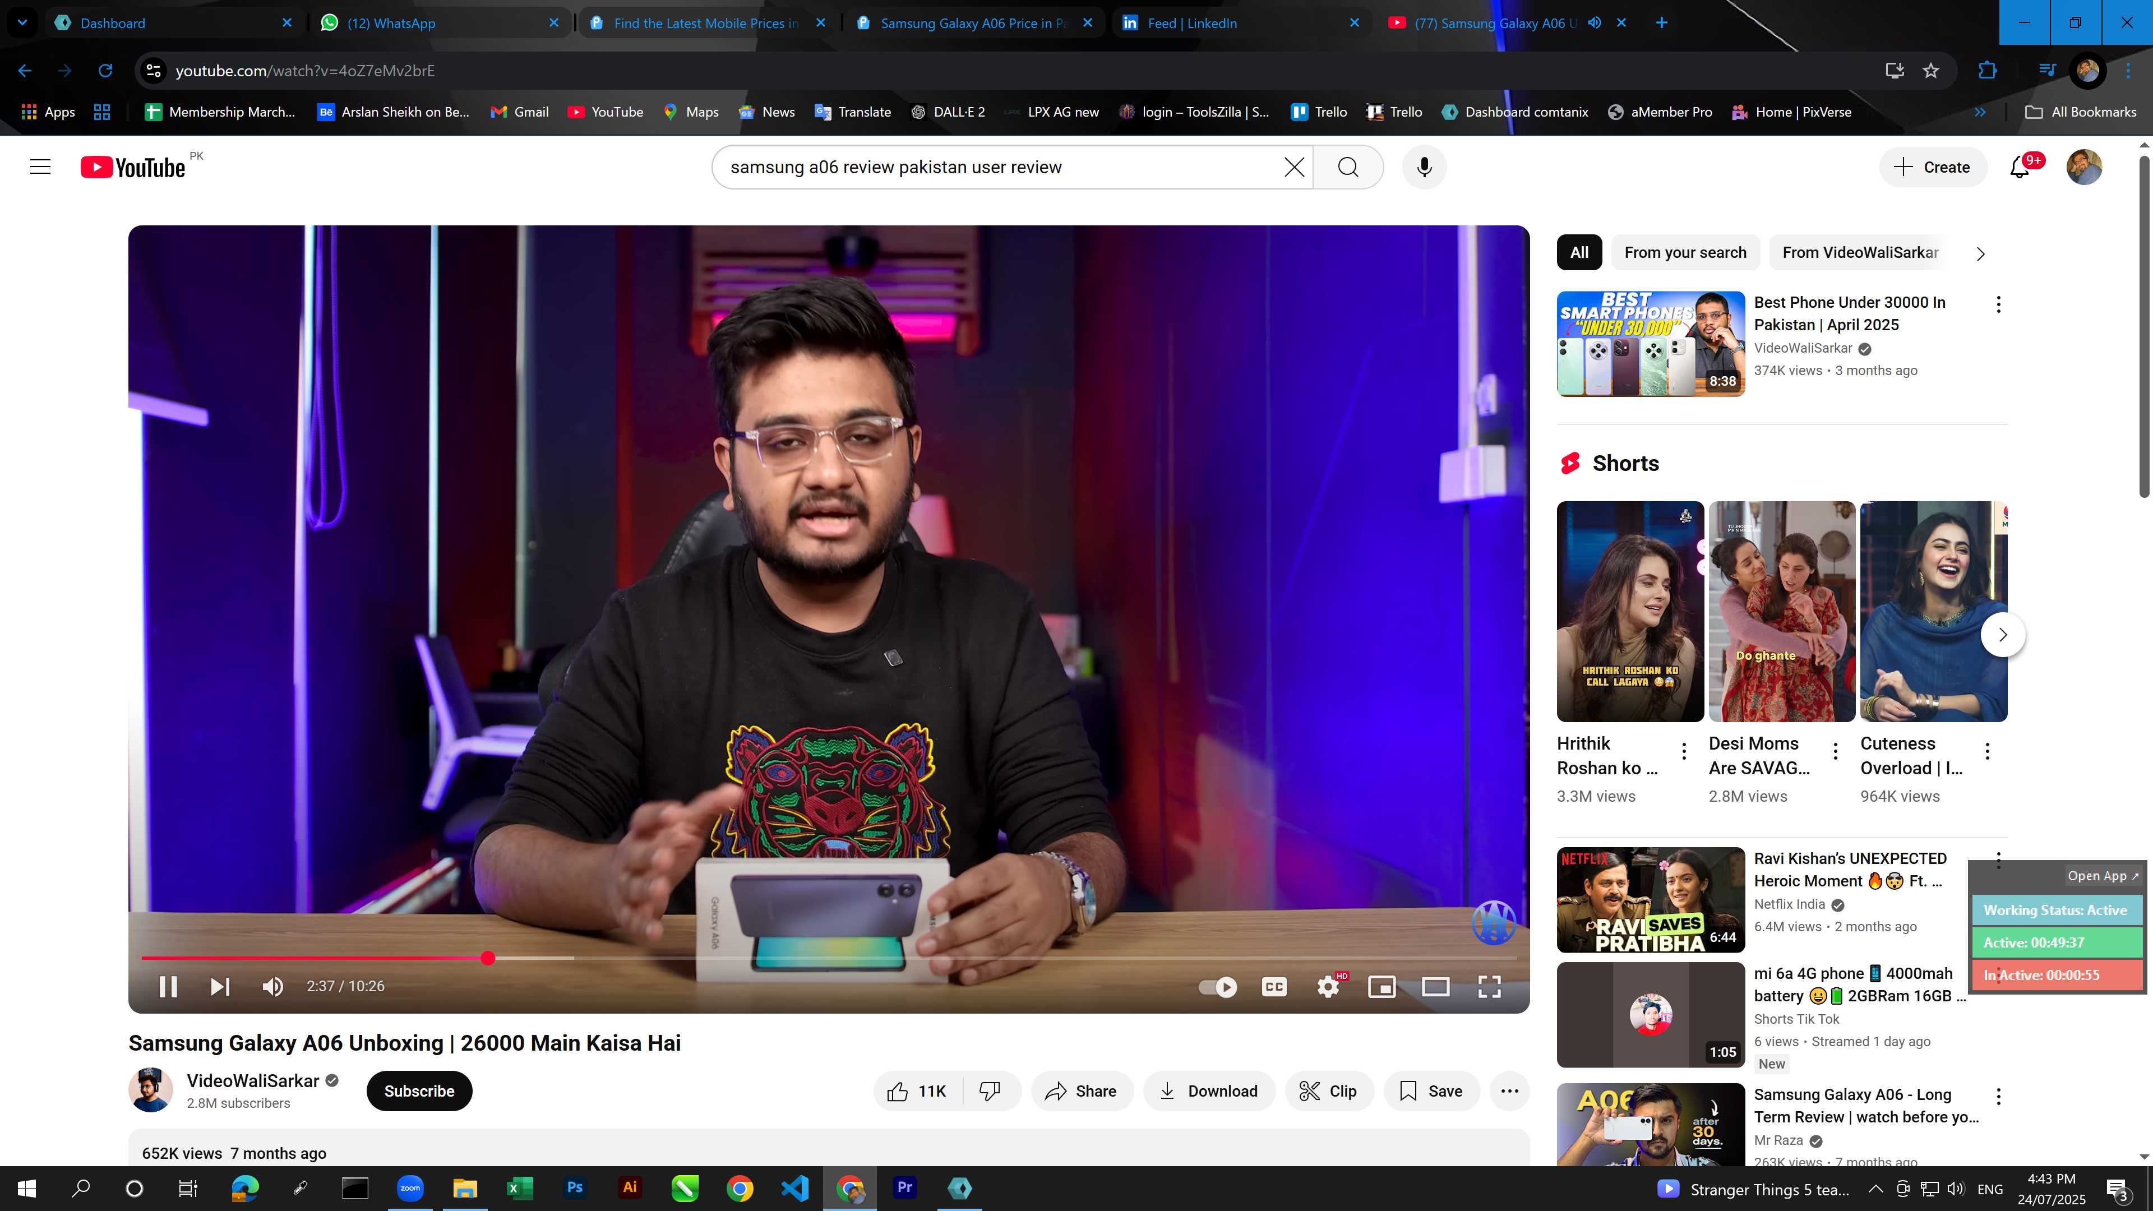Open YouTube hamburger guide menu
The height and width of the screenshot is (1211, 2153).
pos(40,167)
